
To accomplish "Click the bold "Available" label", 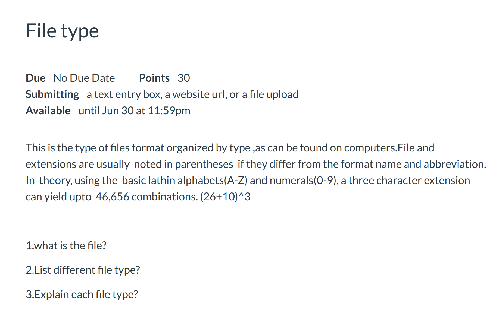I will tap(48, 111).
